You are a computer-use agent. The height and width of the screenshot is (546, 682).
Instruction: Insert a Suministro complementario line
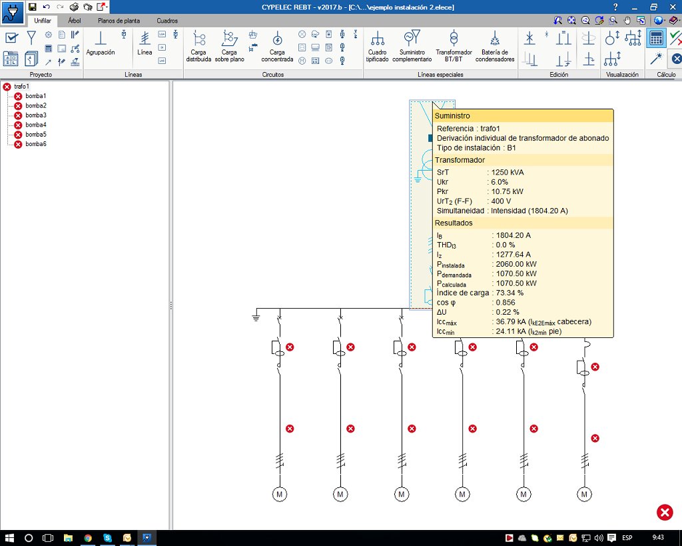coord(412,46)
